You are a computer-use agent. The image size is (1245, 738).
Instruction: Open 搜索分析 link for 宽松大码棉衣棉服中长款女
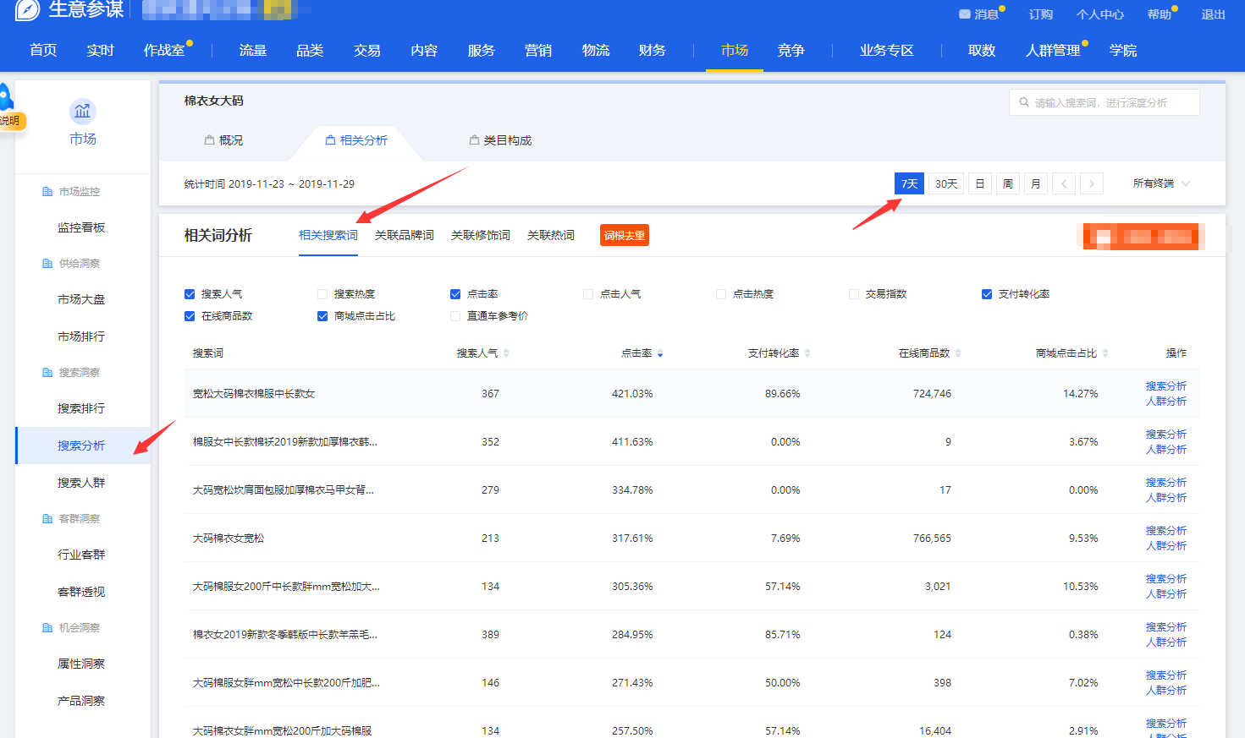coord(1165,386)
